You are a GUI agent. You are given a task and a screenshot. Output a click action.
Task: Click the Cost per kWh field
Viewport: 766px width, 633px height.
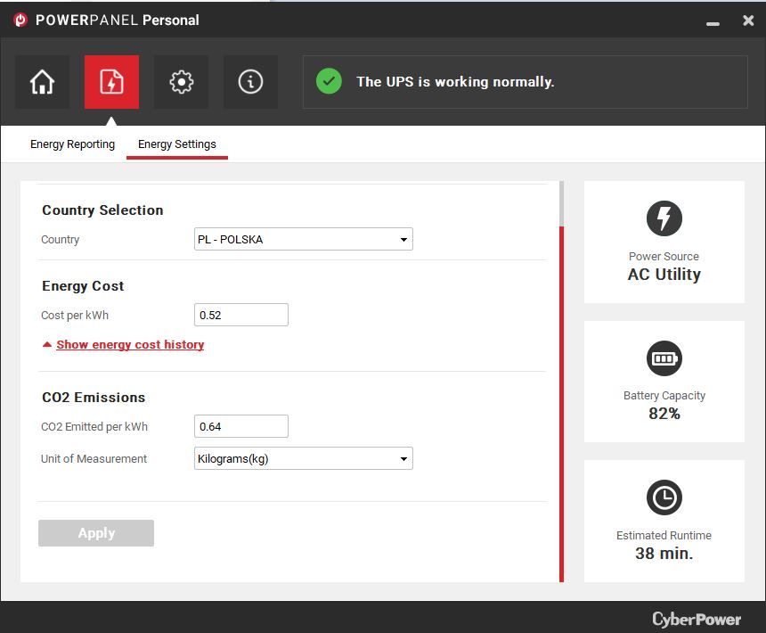pos(241,315)
